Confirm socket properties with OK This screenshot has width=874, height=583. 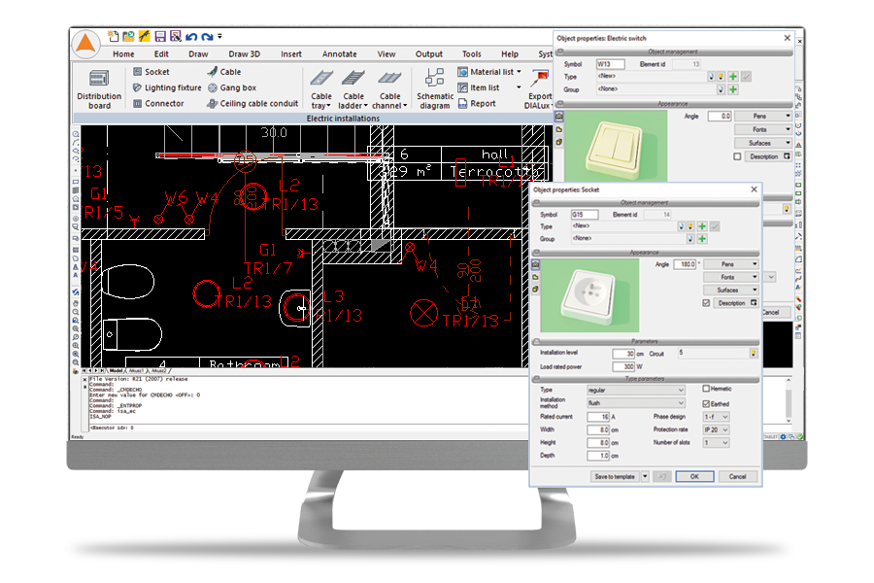pos(694,476)
